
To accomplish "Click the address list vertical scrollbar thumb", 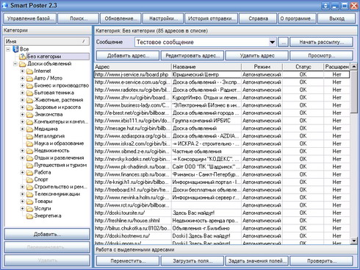I will click(353, 92).
